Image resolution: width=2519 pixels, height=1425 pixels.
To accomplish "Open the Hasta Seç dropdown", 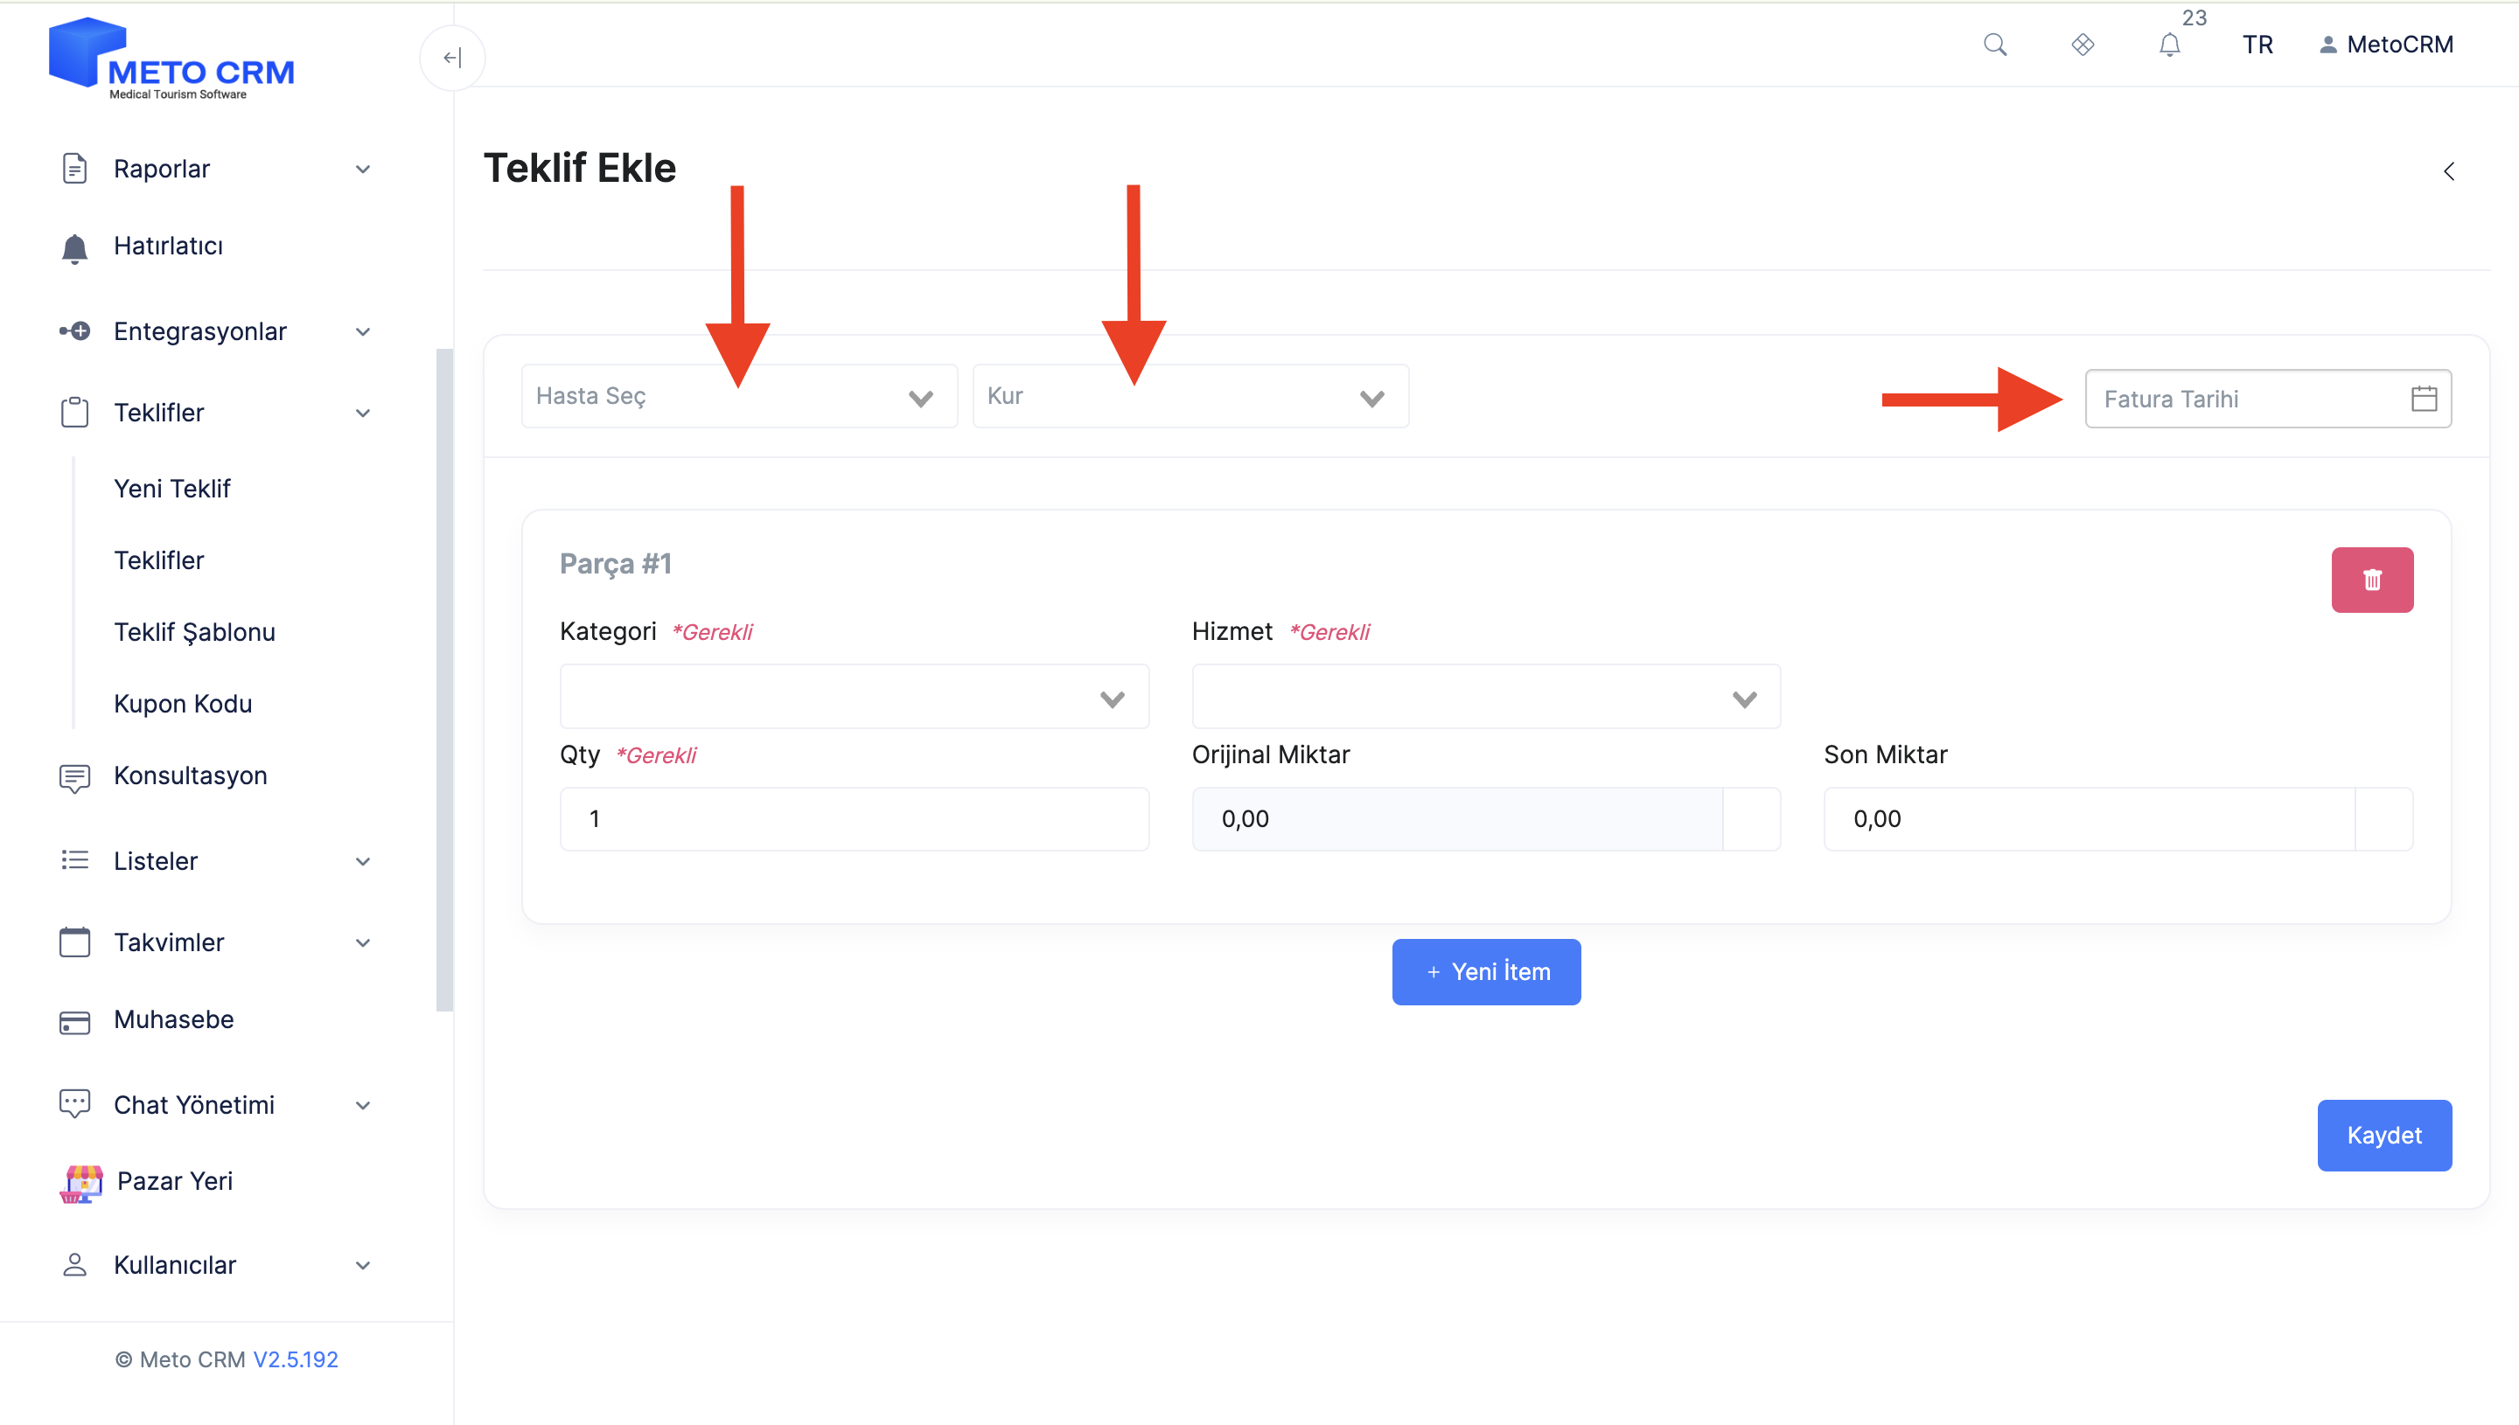I will 739,396.
